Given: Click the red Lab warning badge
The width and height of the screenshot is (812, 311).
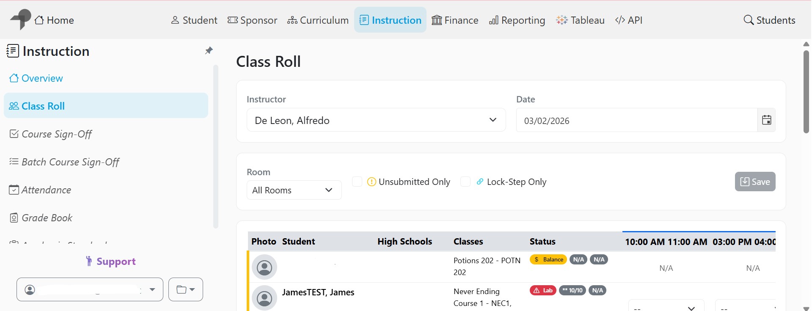Looking at the screenshot, I should (543, 290).
